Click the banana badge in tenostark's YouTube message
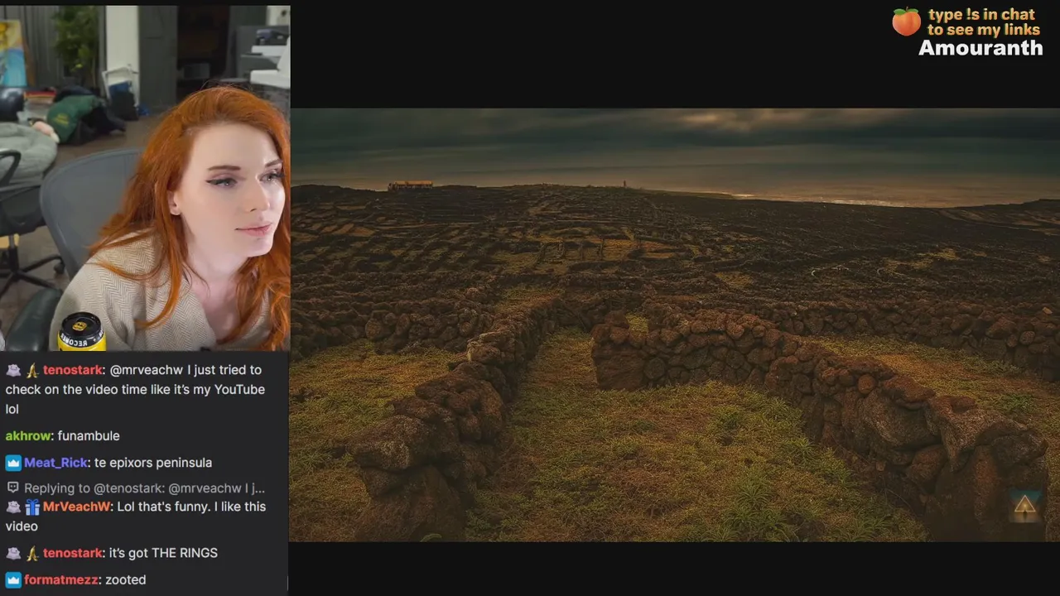The height and width of the screenshot is (596, 1060). point(32,371)
